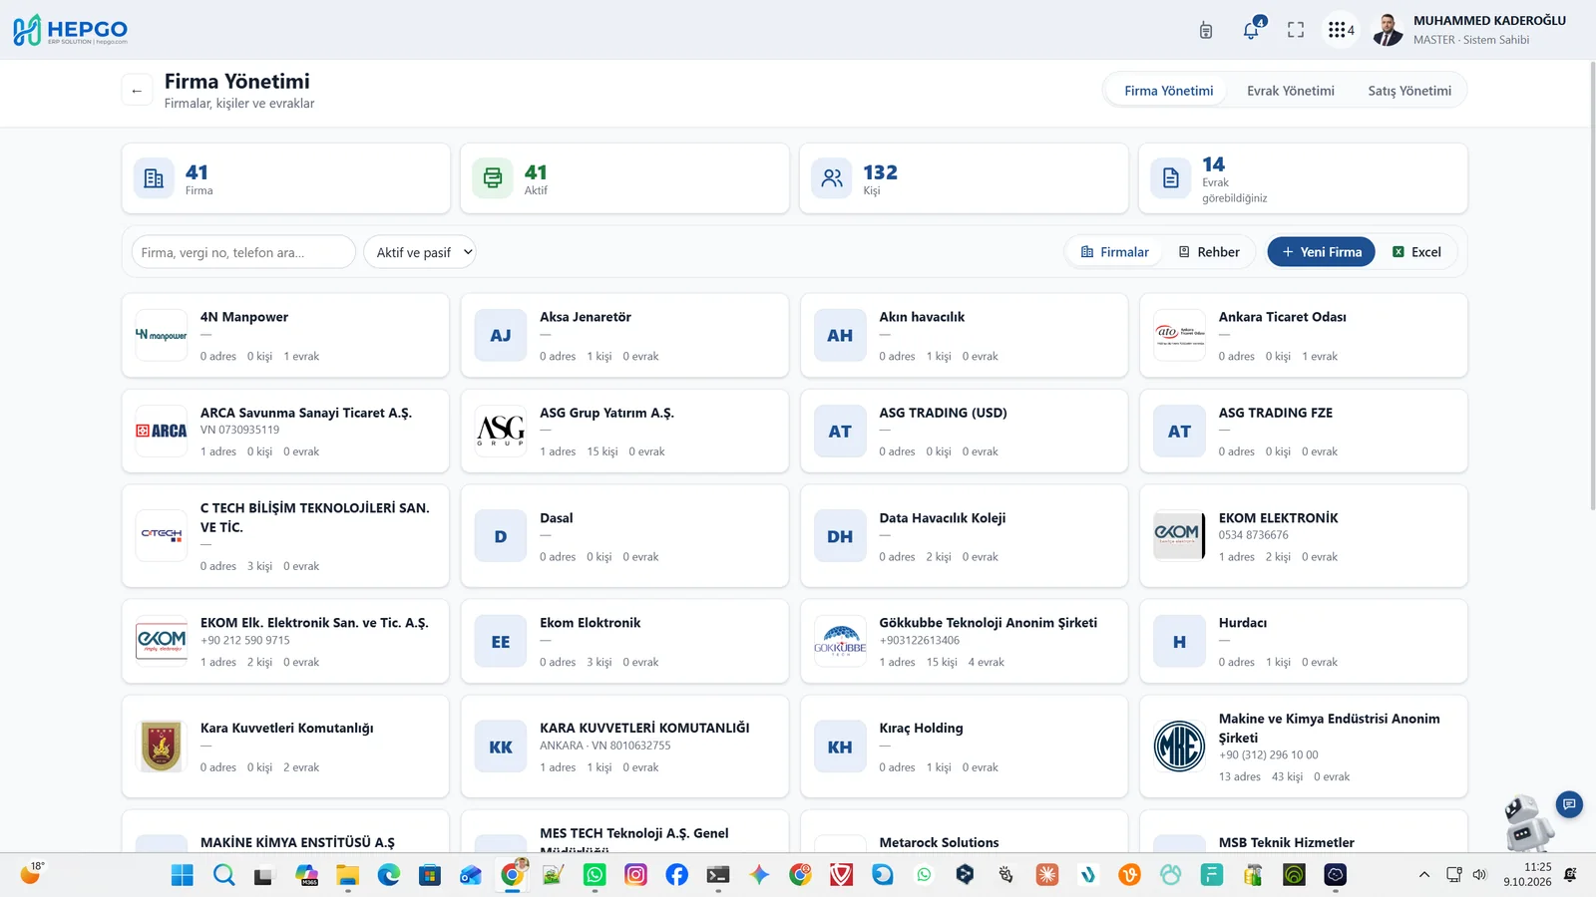Switch to Firmalar view
This screenshot has width=1596, height=897.
click(x=1115, y=252)
